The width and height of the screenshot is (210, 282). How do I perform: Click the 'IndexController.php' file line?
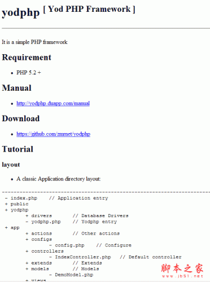pyautogui.click(x=83, y=257)
